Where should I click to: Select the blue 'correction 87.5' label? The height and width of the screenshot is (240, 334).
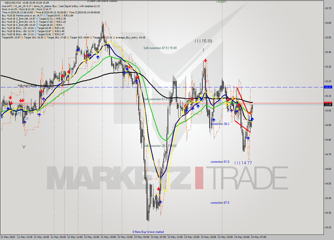pyautogui.click(x=220, y=203)
